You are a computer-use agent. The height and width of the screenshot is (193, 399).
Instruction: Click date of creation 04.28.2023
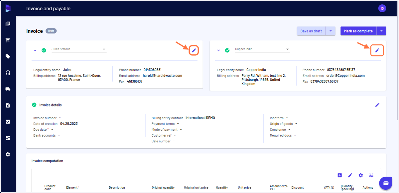[x=69, y=124]
